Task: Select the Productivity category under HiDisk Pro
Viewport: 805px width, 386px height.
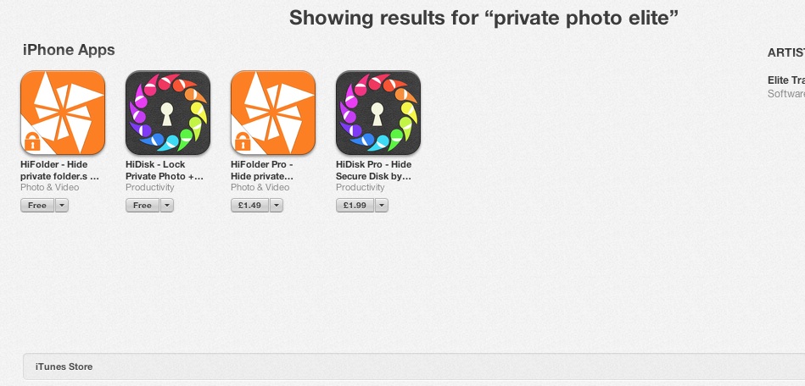Action: [x=361, y=188]
